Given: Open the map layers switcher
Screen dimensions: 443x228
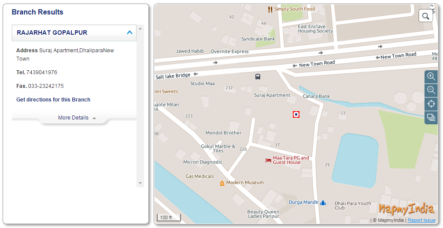Looking at the screenshot, I should tap(431, 117).
